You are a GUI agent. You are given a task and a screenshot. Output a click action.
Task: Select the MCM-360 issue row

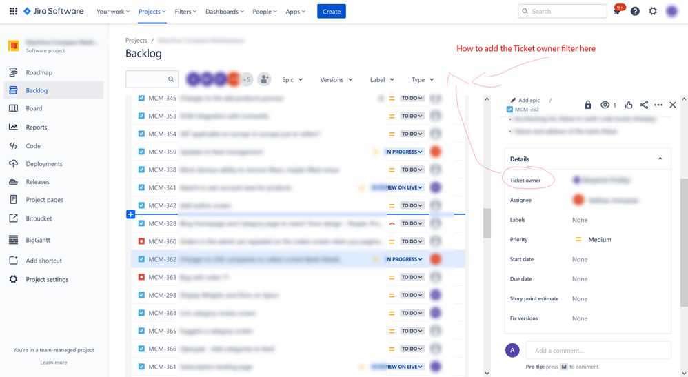tap(276, 242)
